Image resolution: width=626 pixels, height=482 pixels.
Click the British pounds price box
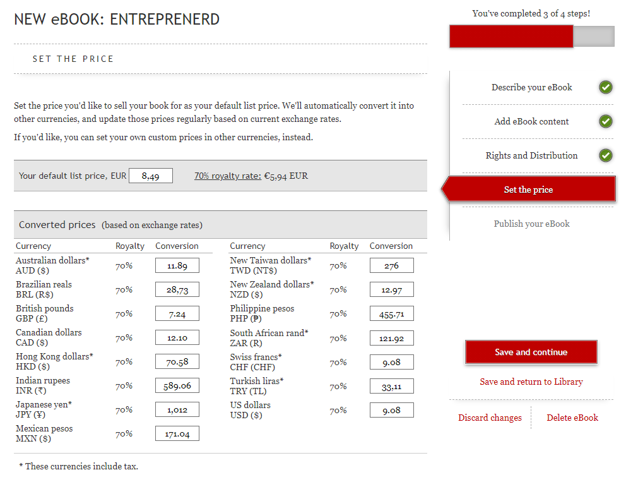pyautogui.click(x=176, y=313)
